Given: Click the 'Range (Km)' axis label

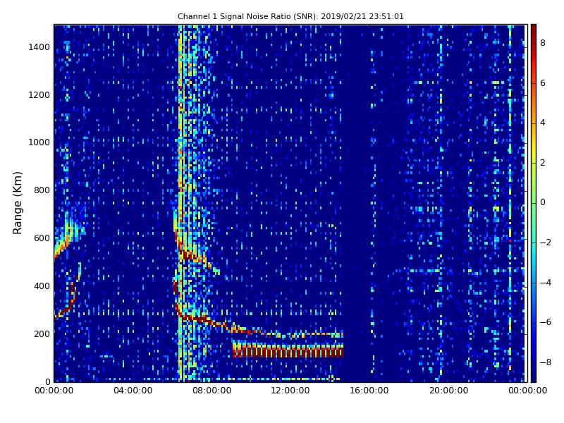Looking at the screenshot, I should [17, 203].
